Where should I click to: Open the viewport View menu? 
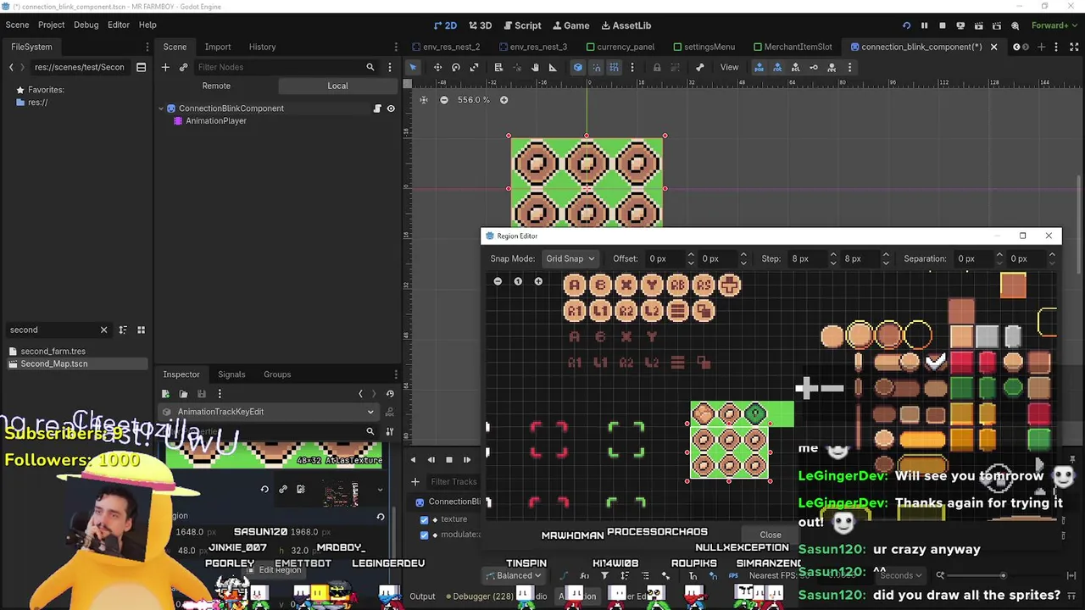click(x=729, y=67)
